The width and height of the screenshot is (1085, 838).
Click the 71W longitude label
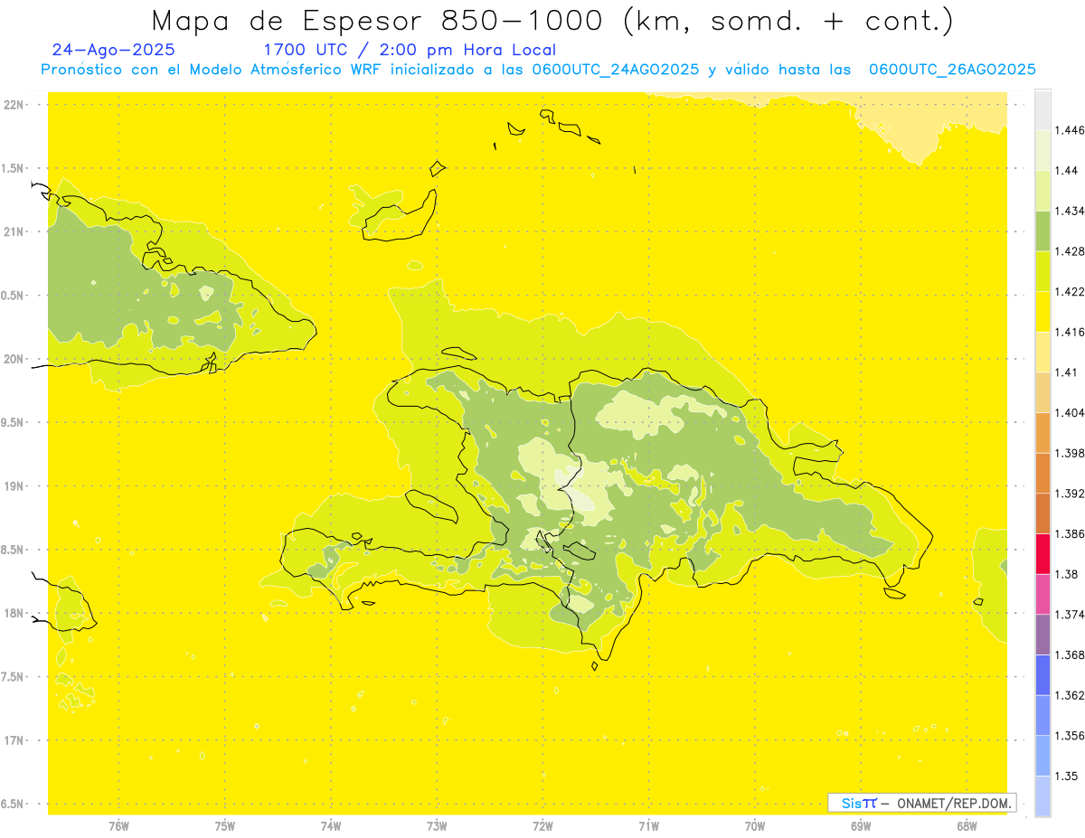[648, 826]
